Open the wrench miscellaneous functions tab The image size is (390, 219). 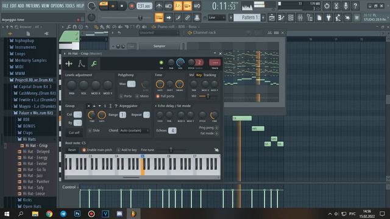(94, 63)
